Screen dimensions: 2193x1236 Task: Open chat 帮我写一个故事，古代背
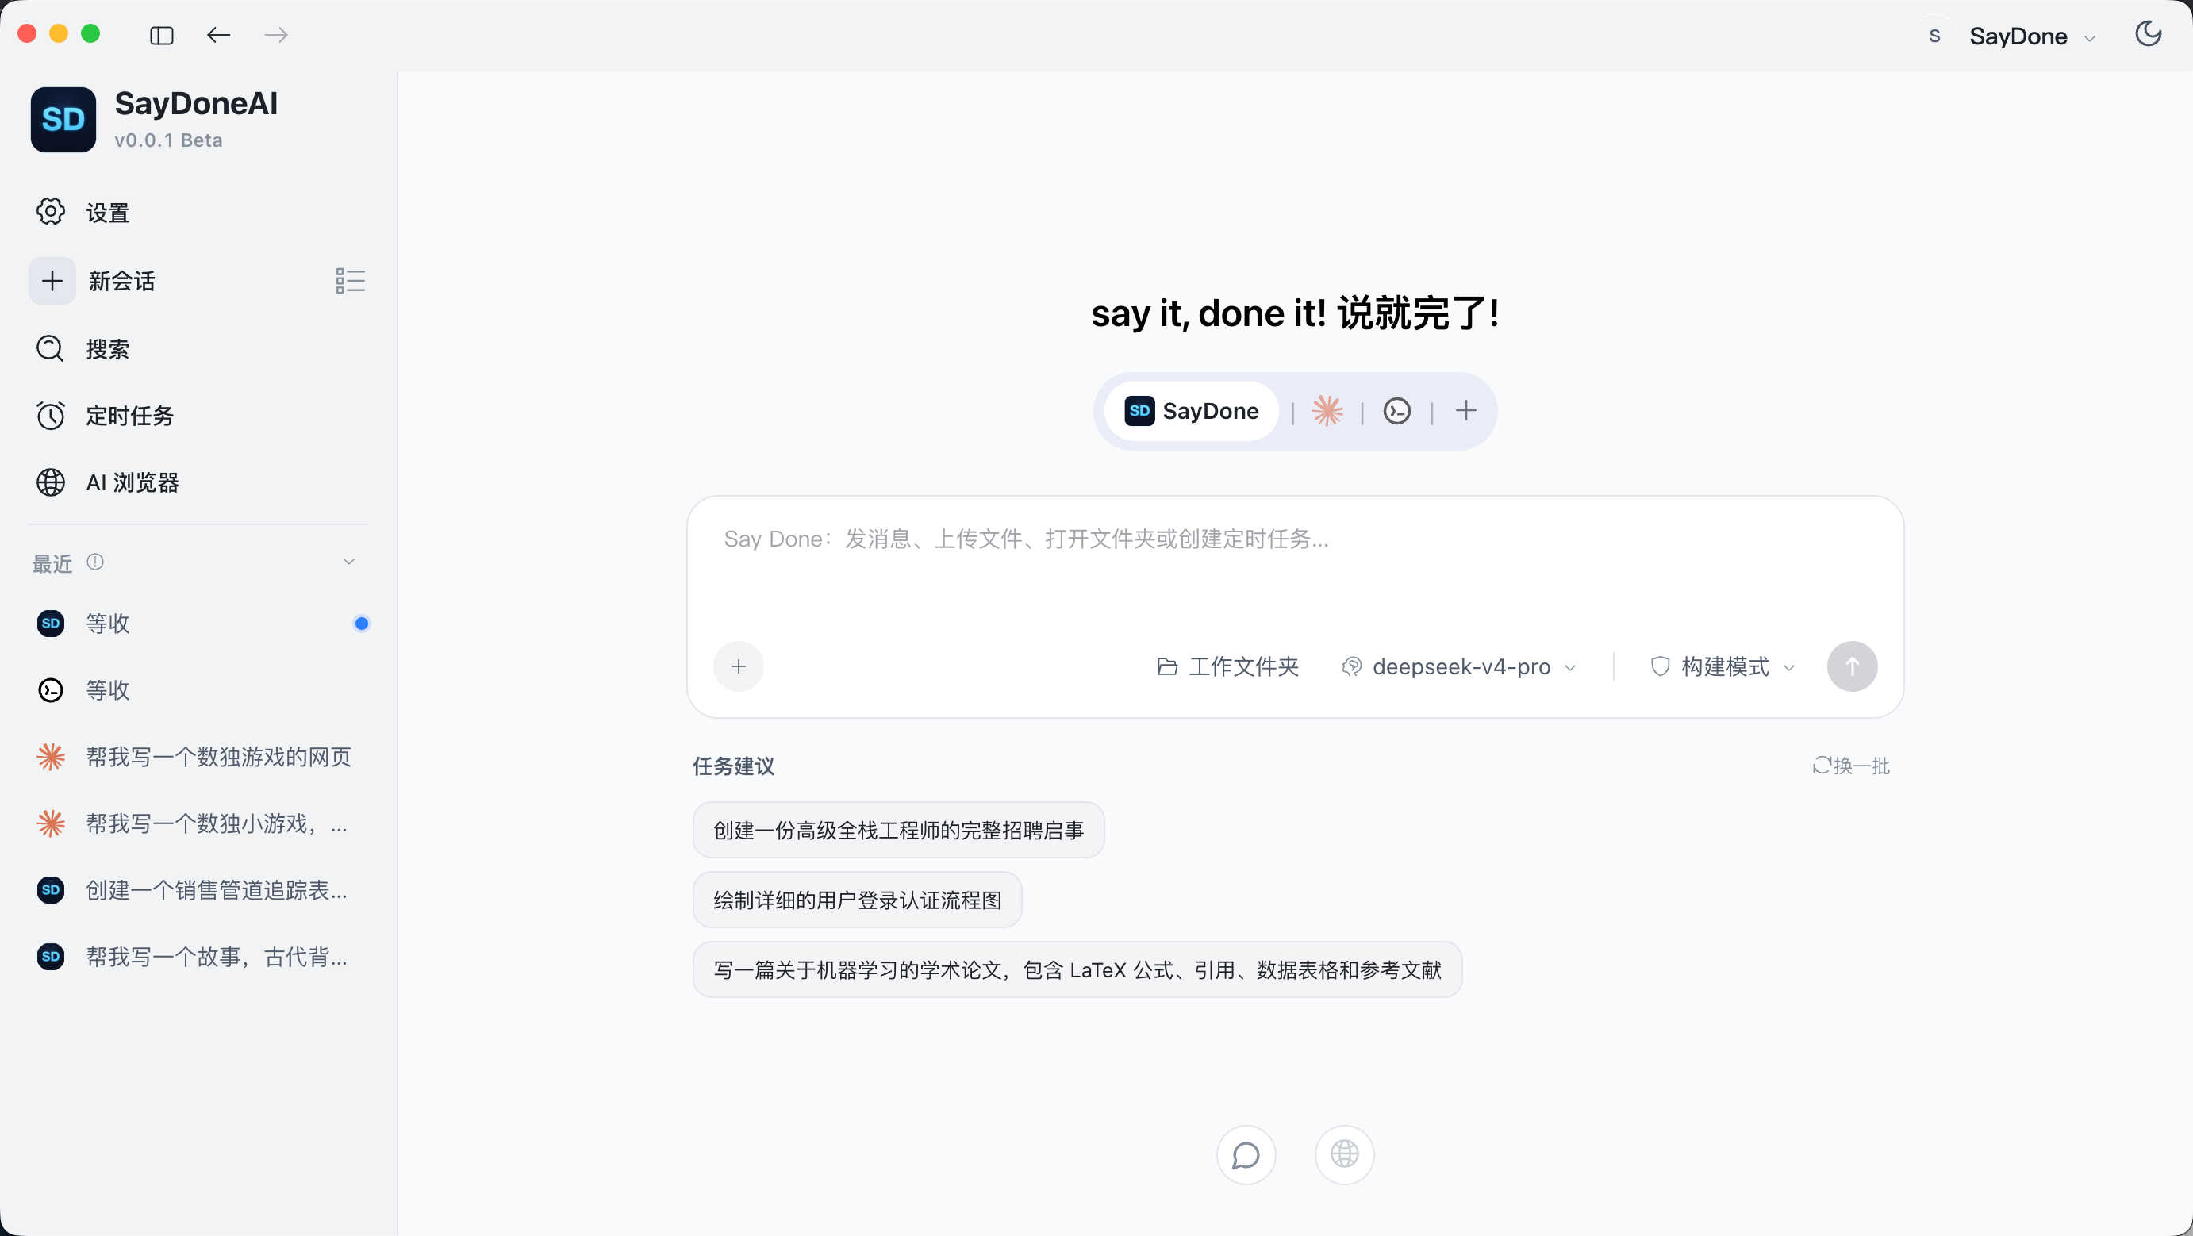tap(198, 957)
